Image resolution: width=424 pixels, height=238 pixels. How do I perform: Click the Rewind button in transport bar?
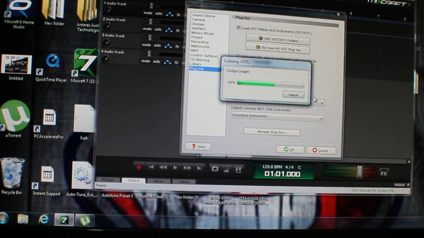pos(163,168)
